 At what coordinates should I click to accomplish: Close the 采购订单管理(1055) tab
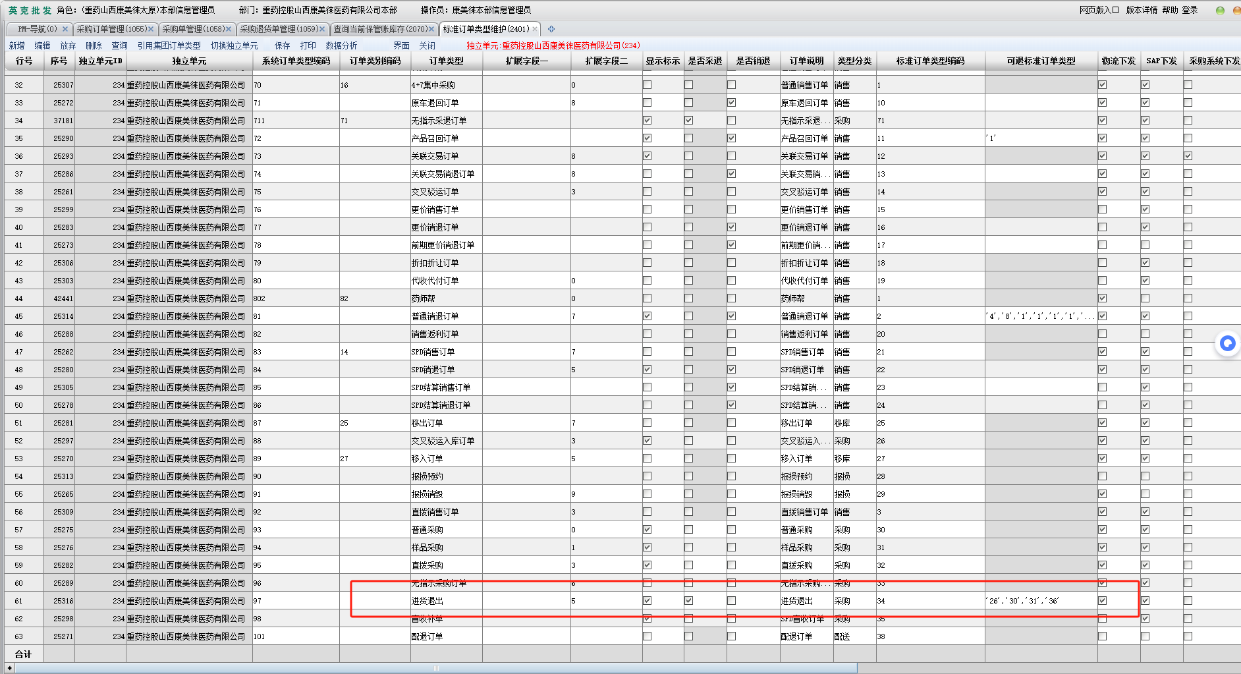point(151,29)
